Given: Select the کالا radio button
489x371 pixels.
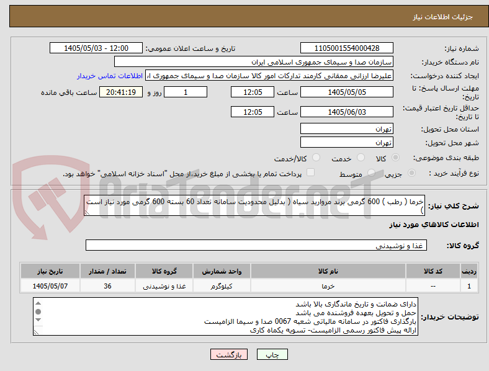Looking at the screenshot, I should click(x=395, y=158).
